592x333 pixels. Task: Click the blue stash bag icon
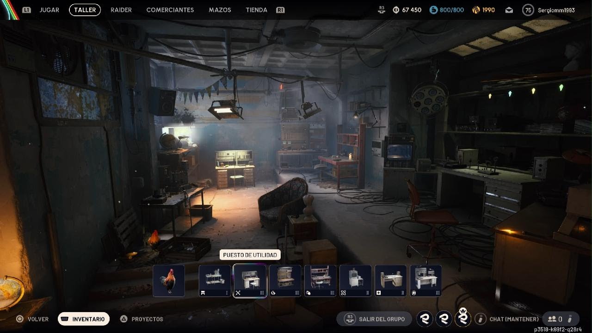[x=433, y=10]
